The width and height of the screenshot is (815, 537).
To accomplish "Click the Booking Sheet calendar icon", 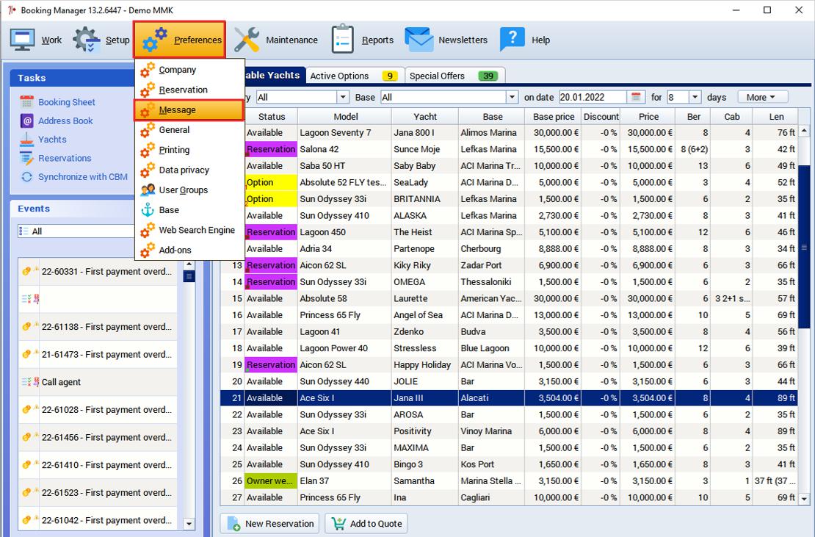I will tap(26, 102).
